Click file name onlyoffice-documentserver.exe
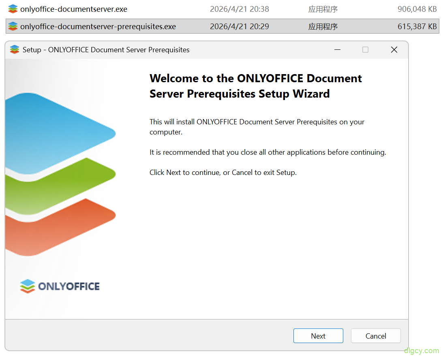Image resolution: width=443 pixels, height=356 pixels. coord(74,9)
